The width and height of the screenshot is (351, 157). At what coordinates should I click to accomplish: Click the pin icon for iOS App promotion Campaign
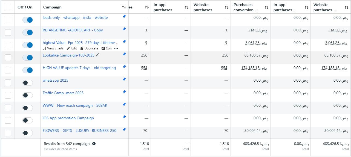tap(124, 117)
